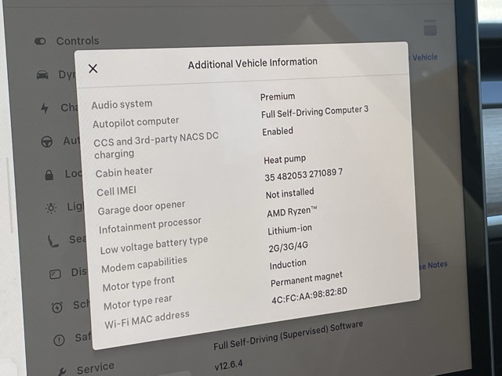The width and height of the screenshot is (502, 376).
Task: Select the Lights sun icon
Action: click(51, 208)
